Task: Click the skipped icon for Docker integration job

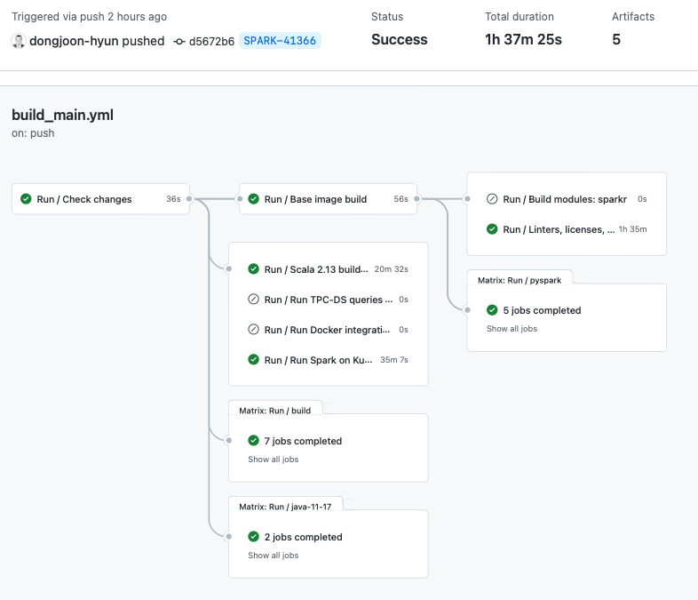Action: click(x=254, y=330)
